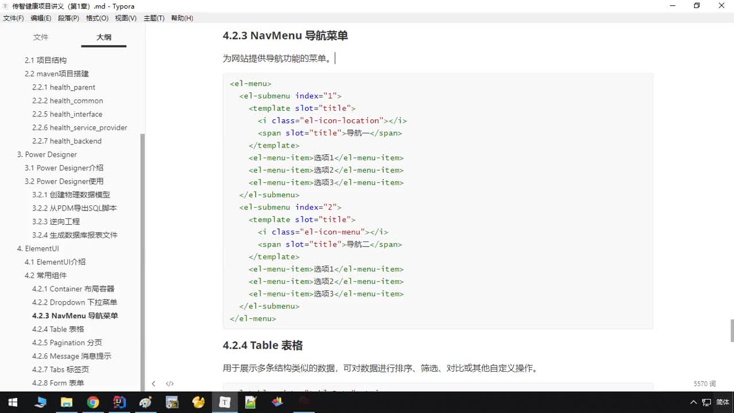Navigate to 4.2.2 Dropdown 下拉菜单 heading

(75, 302)
